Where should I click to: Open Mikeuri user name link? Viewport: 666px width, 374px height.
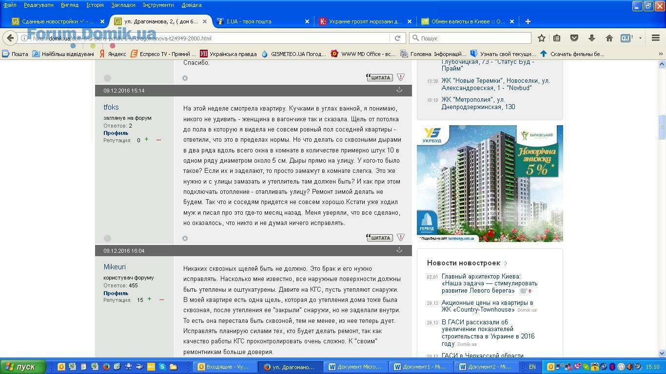(x=115, y=267)
